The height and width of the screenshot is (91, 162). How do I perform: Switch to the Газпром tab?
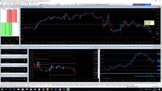tap(33, 85)
